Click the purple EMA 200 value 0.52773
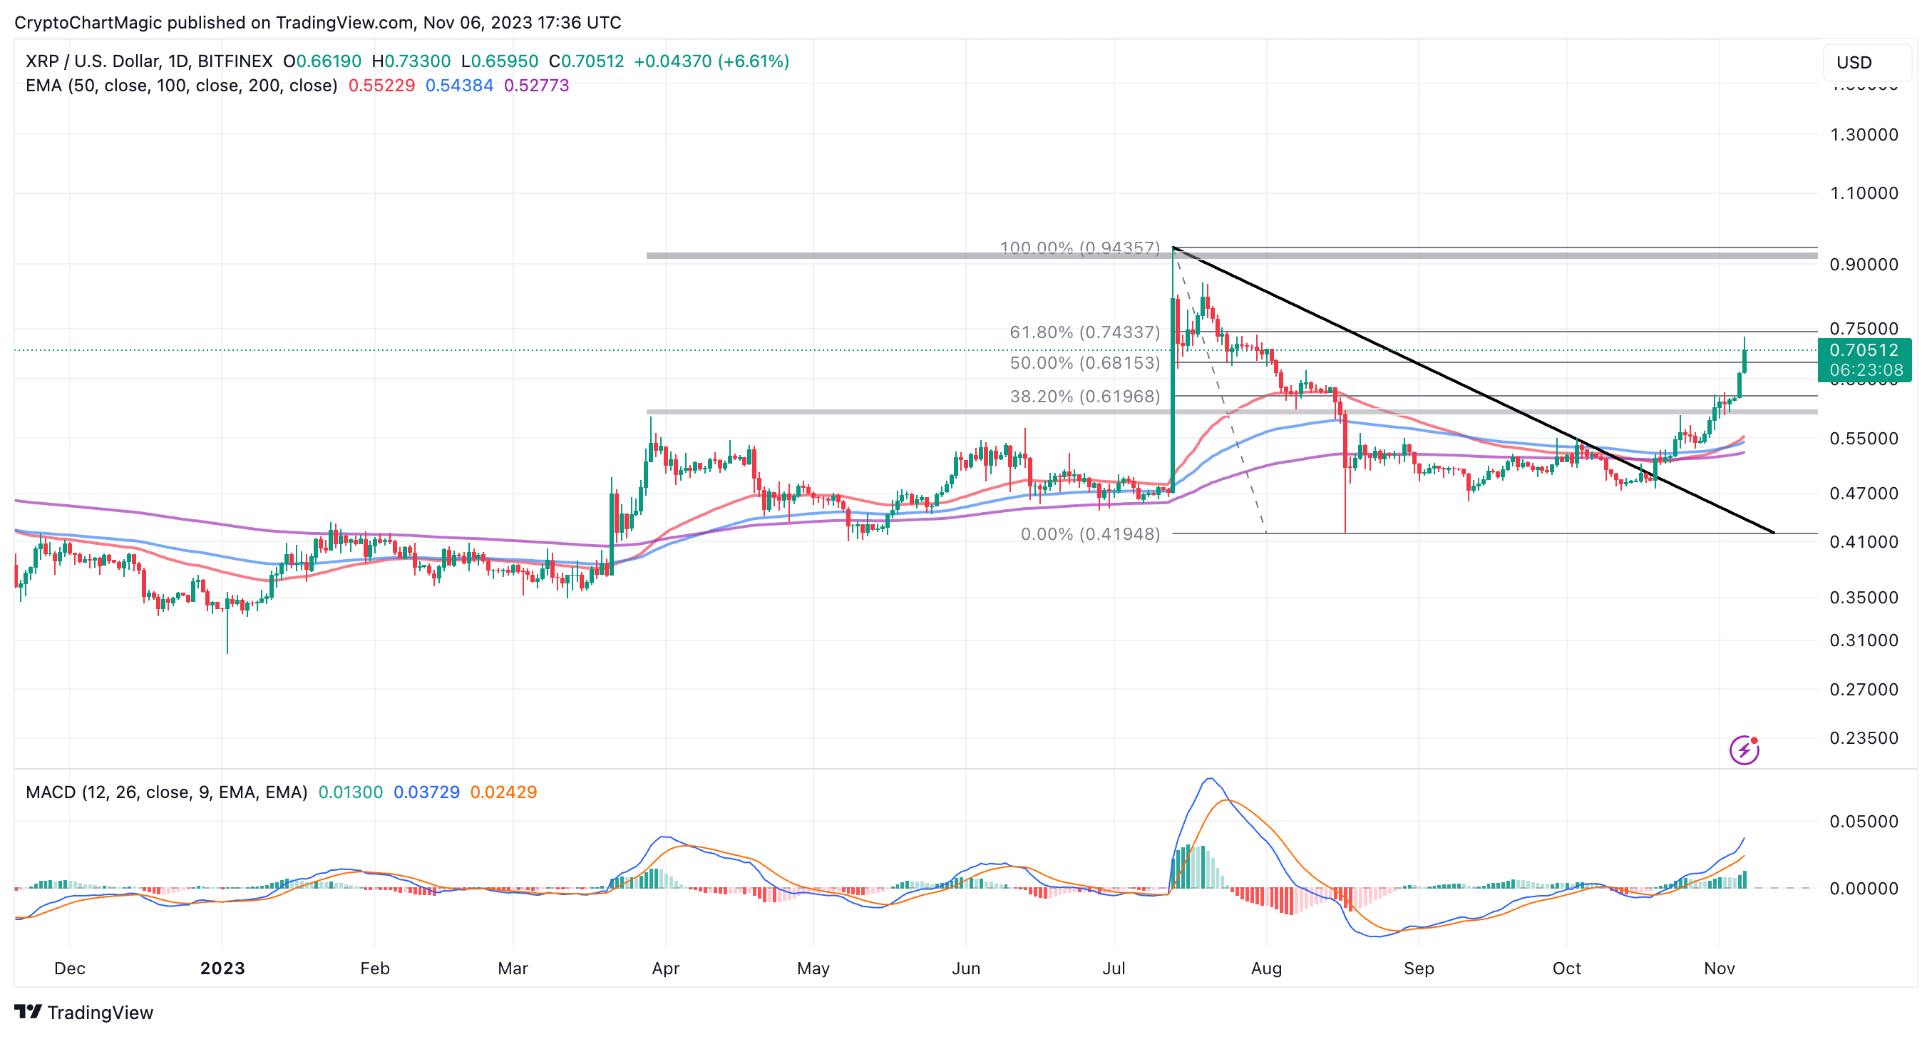This screenshot has height=1037, width=1932. pos(536,86)
